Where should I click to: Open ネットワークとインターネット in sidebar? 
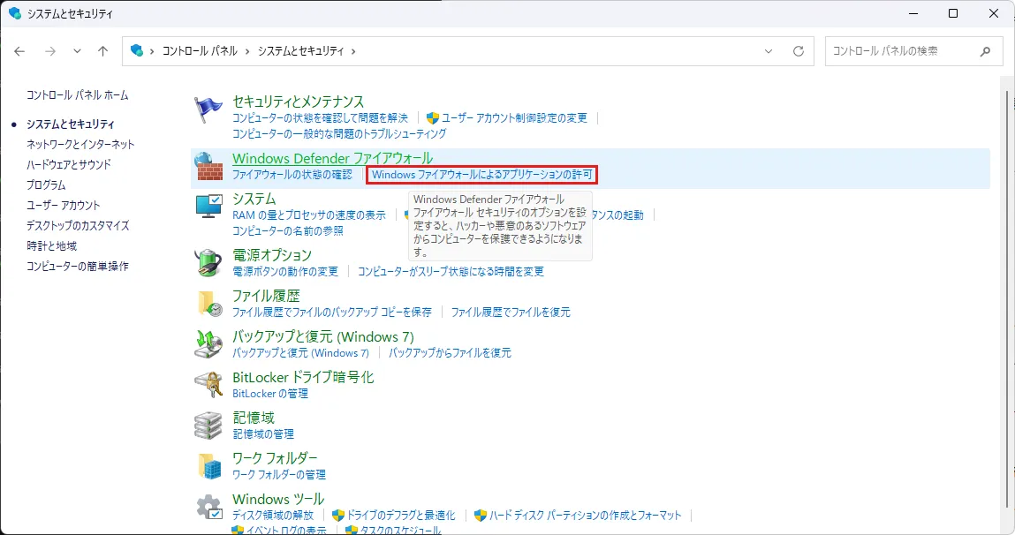(x=80, y=144)
